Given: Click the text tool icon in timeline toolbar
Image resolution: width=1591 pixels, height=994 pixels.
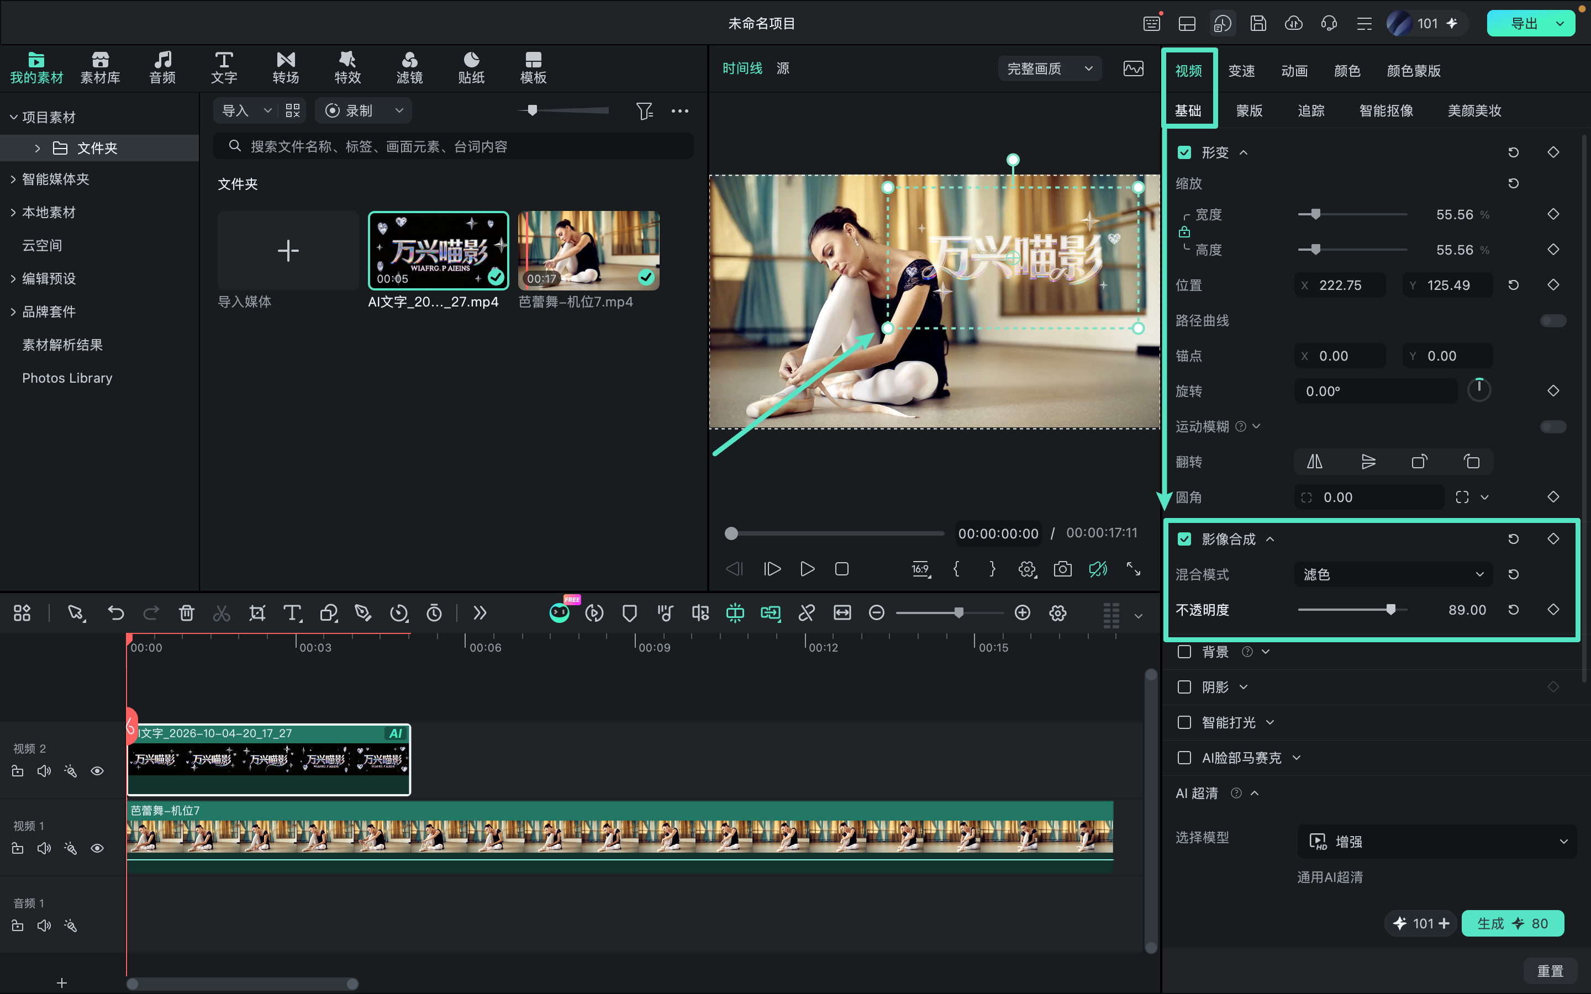Looking at the screenshot, I should pyautogui.click(x=292, y=613).
